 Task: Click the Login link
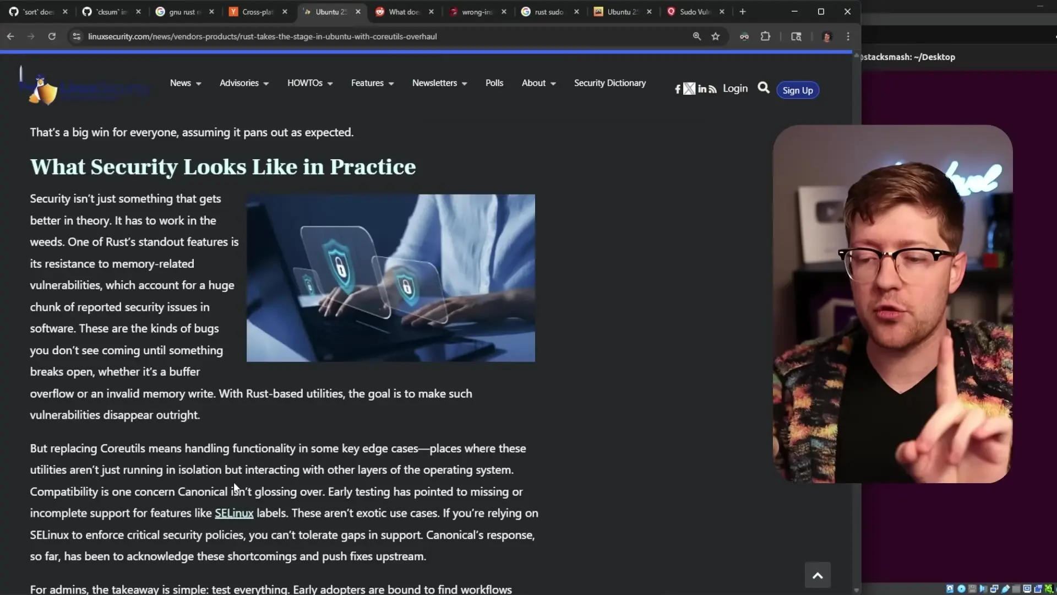coord(735,89)
